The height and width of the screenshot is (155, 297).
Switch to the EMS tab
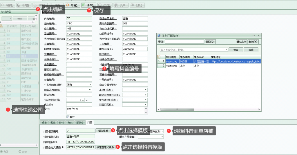pos(61,123)
